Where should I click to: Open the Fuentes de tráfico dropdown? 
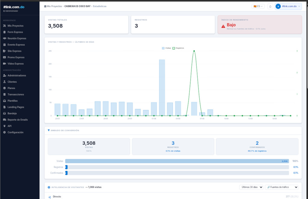[282, 187]
